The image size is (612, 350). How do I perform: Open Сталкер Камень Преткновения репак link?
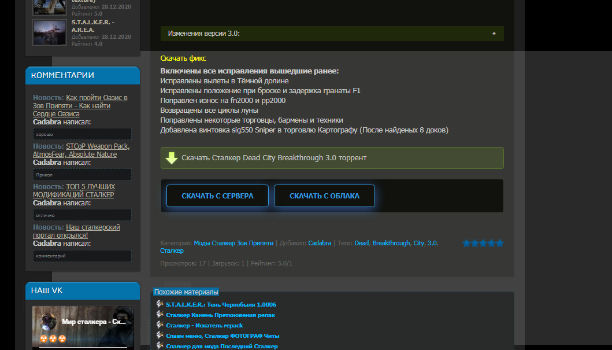pos(221,315)
